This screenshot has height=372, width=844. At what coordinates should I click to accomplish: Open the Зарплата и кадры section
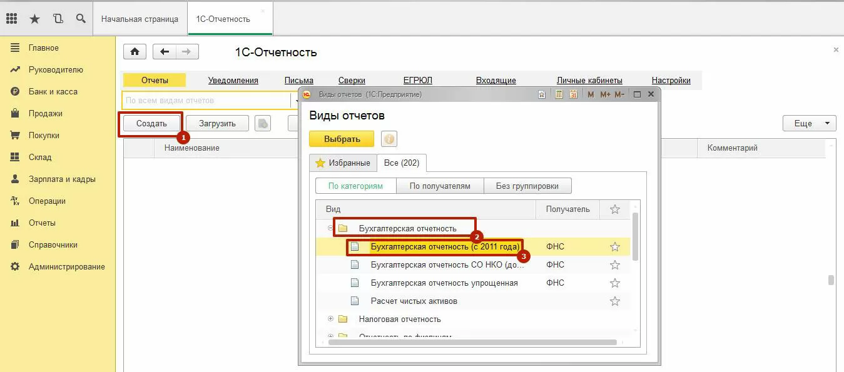click(62, 179)
